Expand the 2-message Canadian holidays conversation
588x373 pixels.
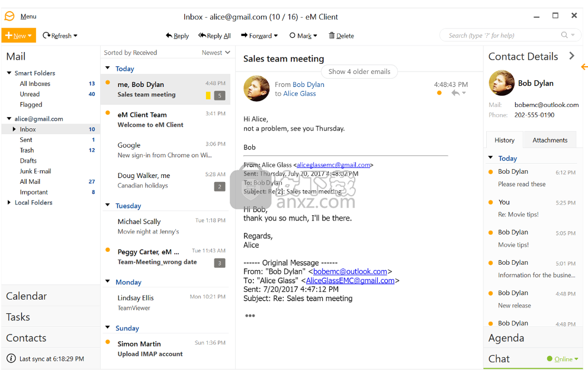tap(220, 187)
